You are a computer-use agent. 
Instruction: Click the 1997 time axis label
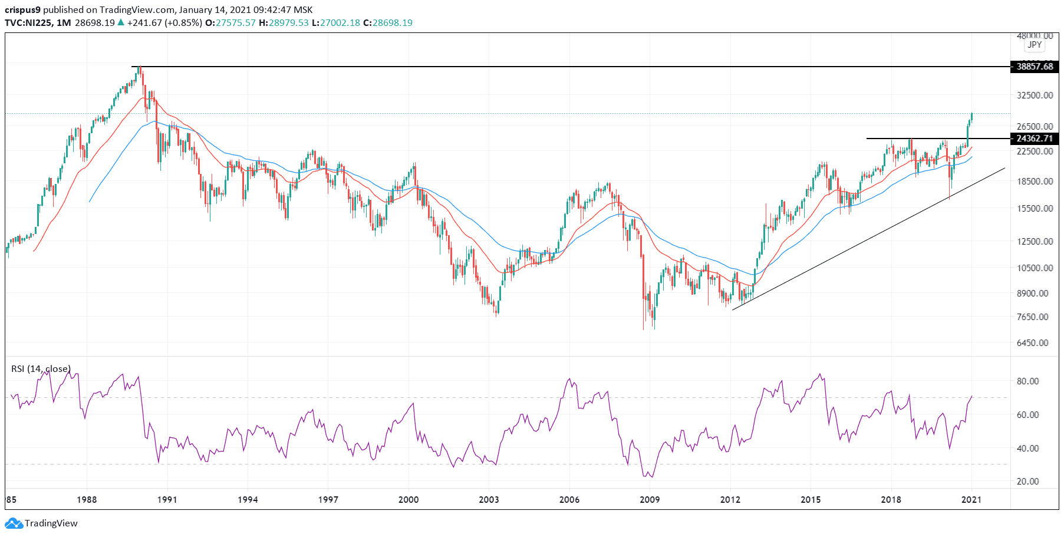tap(328, 500)
